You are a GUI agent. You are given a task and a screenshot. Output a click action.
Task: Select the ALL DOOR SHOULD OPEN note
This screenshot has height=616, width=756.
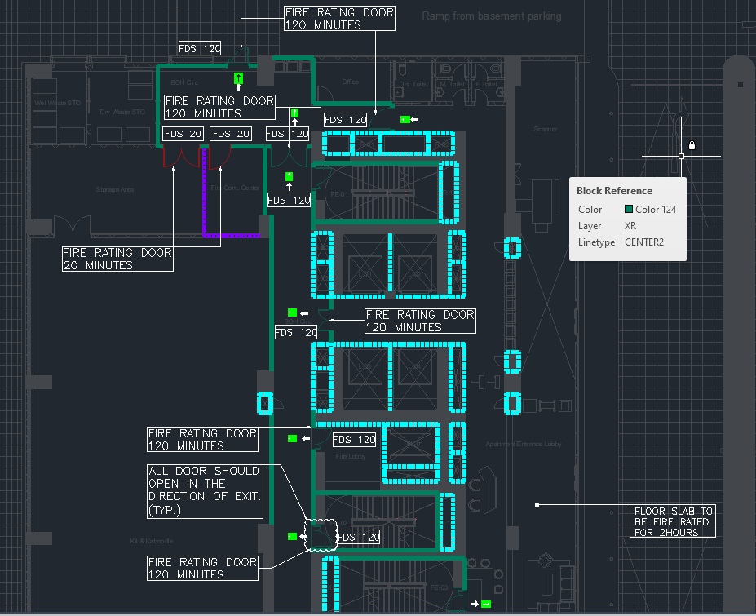(x=205, y=490)
